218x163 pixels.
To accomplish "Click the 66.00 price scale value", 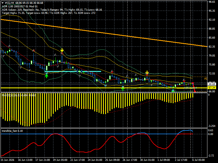I will [x=212, y=91].
